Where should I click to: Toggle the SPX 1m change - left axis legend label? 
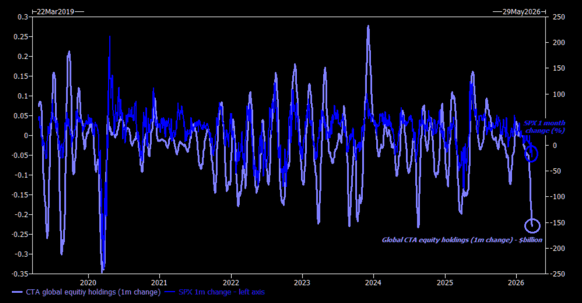[x=222, y=292]
